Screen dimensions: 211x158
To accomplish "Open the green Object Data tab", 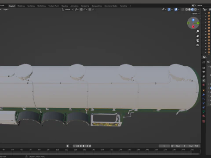I will pyautogui.click(x=204, y=111).
